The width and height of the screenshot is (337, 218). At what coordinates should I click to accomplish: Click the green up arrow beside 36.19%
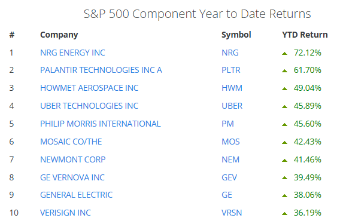click(x=284, y=213)
